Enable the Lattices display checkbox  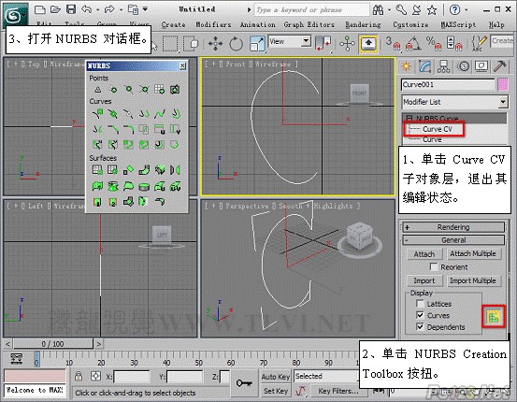420,304
